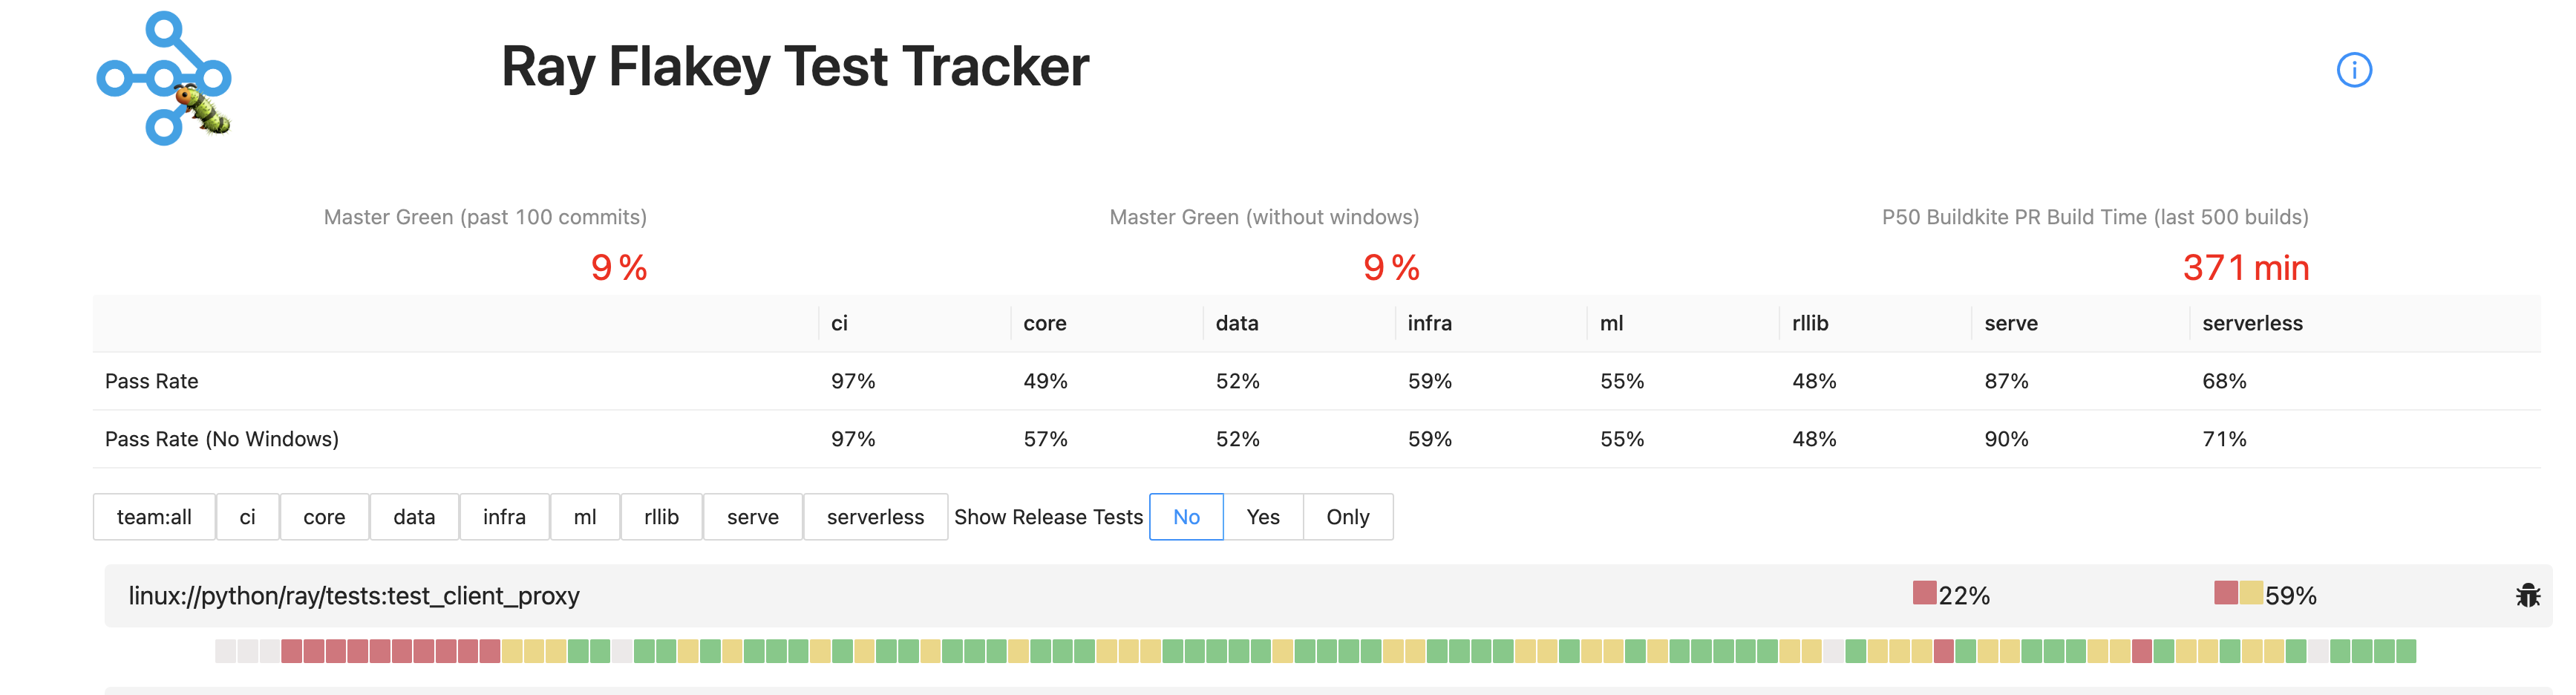
Task: Filter tests by the 'ml' team
Action: pos(585,517)
